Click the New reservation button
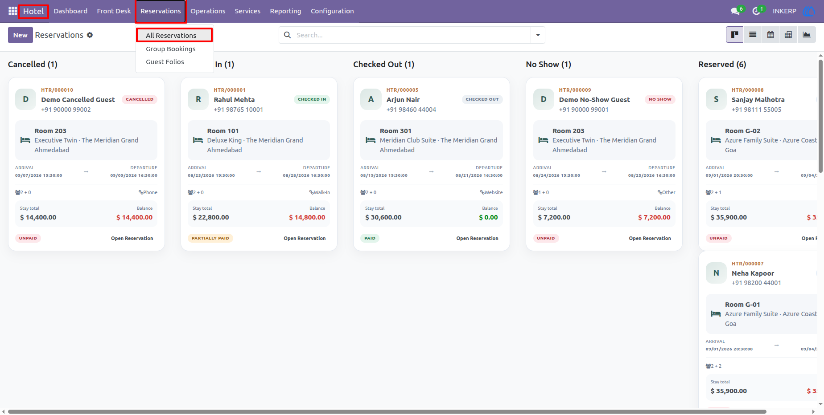824x415 pixels. tap(21, 35)
